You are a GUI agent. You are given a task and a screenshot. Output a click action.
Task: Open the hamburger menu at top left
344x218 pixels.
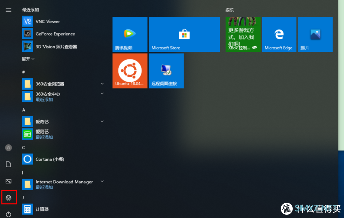pyautogui.click(x=8, y=10)
